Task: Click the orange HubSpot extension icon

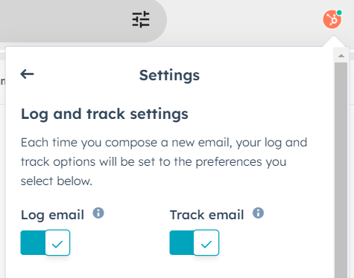Action: (332, 19)
